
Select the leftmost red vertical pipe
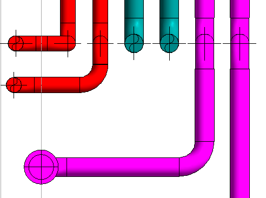pos(68,11)
